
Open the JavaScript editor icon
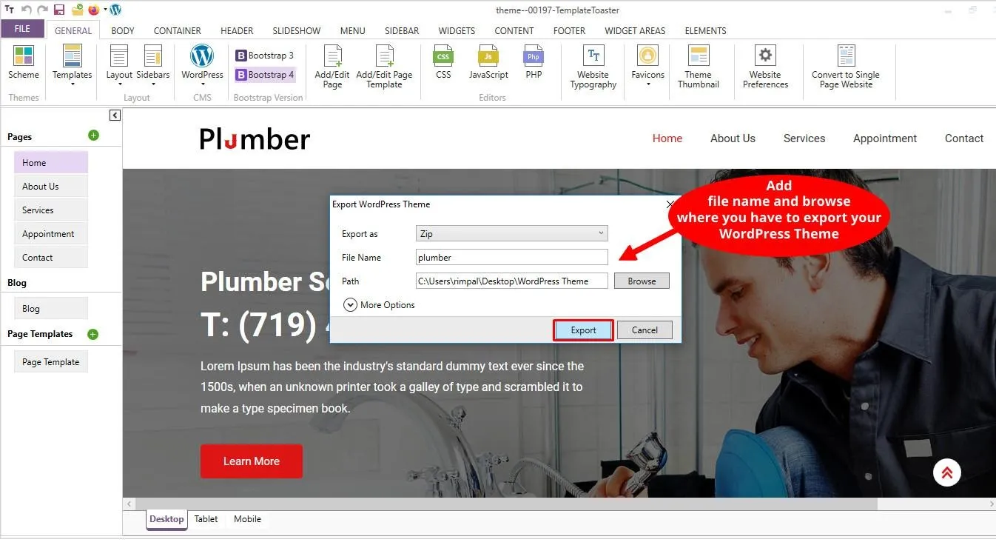pyautogui.click(x=488, y=57)
